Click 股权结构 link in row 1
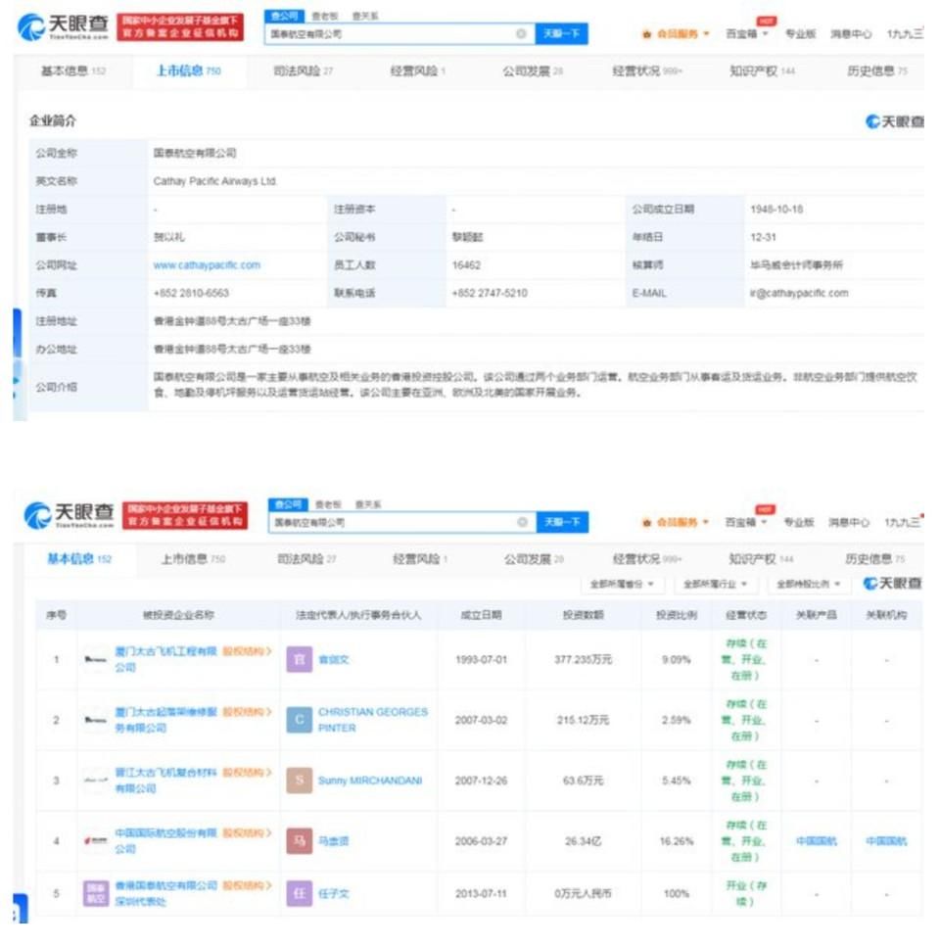940x947 pixels. click(x=247, y=651)
